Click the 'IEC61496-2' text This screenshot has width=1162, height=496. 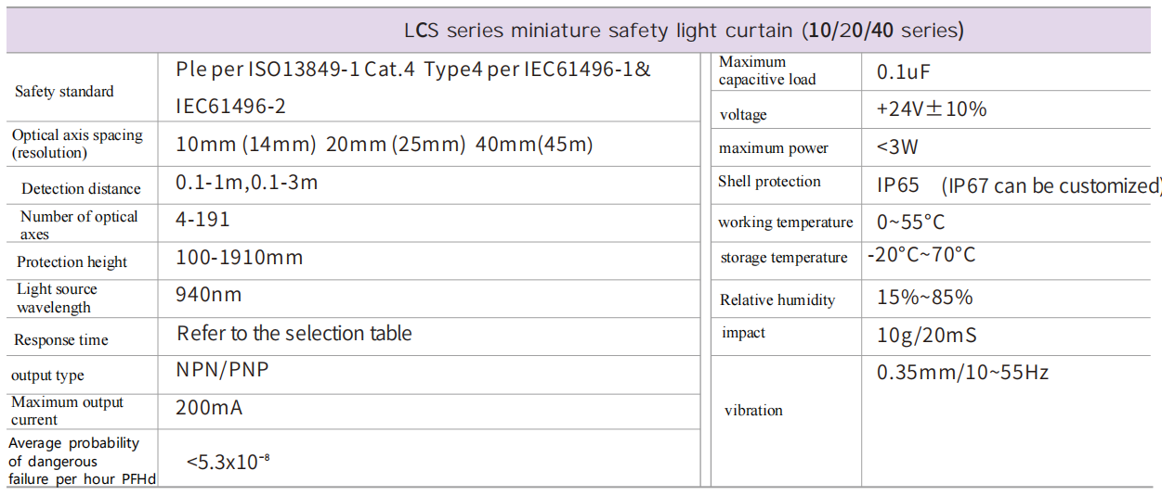click(230, 107)
